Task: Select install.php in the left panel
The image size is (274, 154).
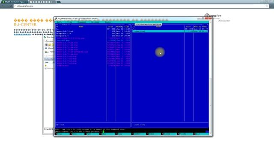Action: click(x=63, y=40)
